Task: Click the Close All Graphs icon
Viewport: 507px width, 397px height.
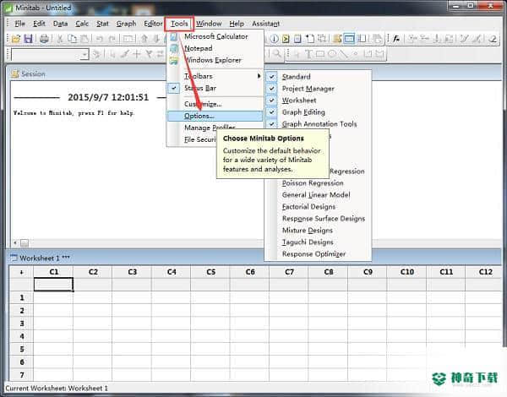Action: pyautogui.click(x=377, y=39)
